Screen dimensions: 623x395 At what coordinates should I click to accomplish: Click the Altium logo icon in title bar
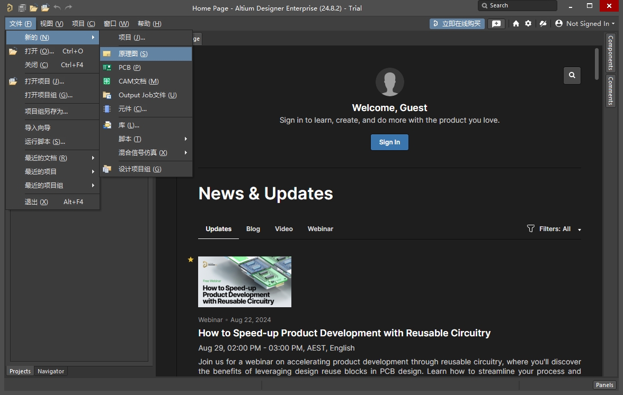click(10, 7)
